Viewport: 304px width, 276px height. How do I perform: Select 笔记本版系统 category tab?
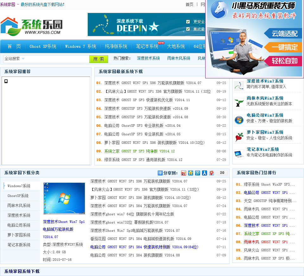19,245
